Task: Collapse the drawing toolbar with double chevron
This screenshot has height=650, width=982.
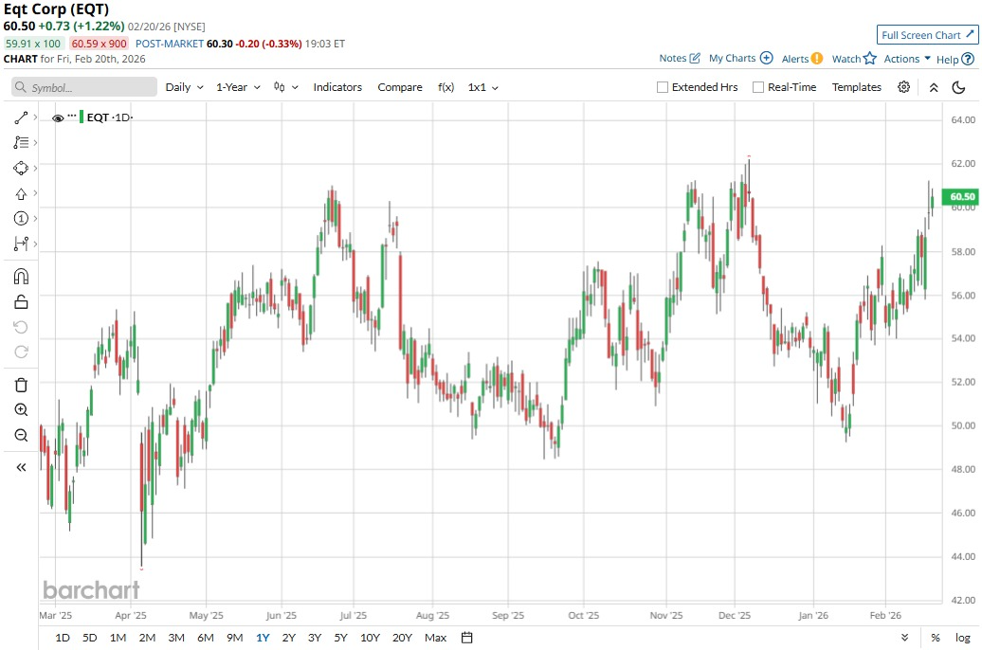Action: (21, 467)
